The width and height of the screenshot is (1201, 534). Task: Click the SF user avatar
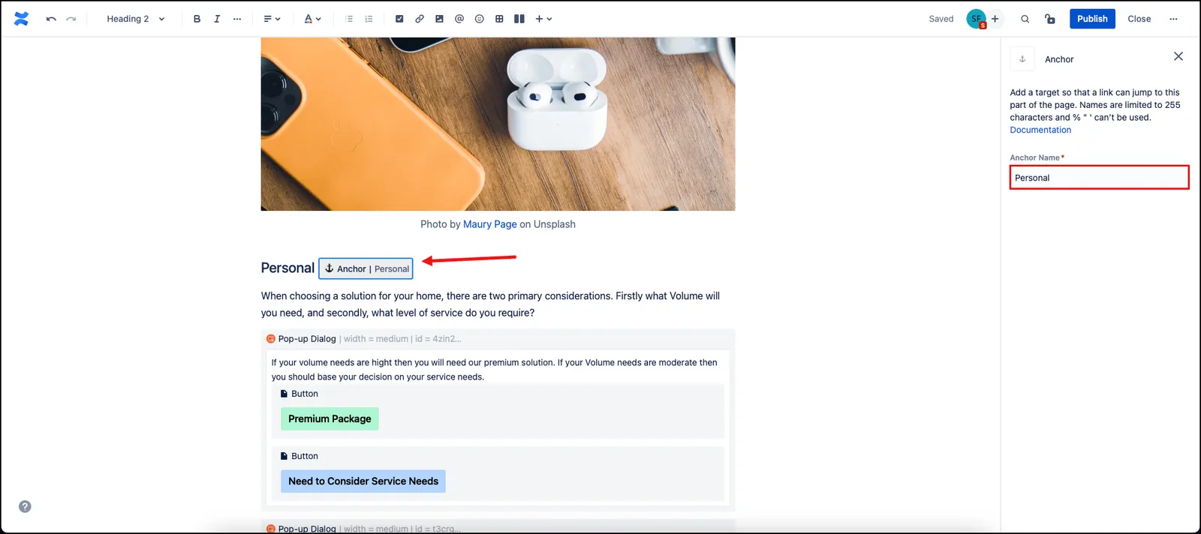[x=976, y=19]
